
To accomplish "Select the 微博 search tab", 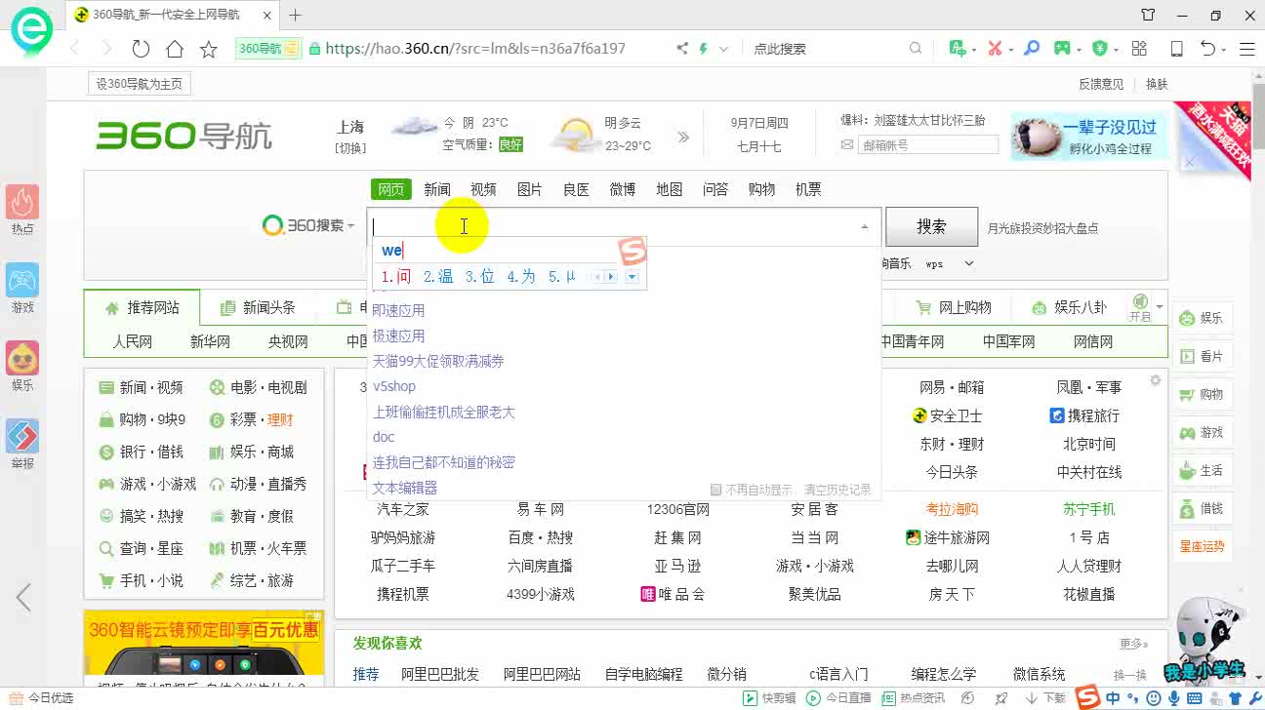I will click(623, 189).
